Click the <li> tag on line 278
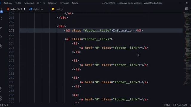The image size is (191, 107). [76, 61]
